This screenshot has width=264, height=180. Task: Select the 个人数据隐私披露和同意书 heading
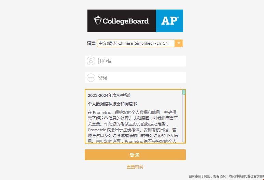pos(112,104)
